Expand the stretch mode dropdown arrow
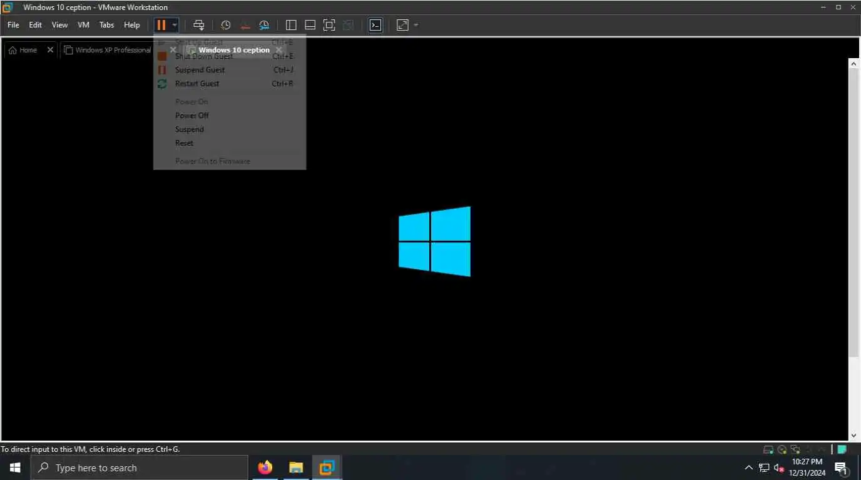Image resolution: width=861 pixels, height=480 pixels. pyautogui.click(x=416, y=25)
